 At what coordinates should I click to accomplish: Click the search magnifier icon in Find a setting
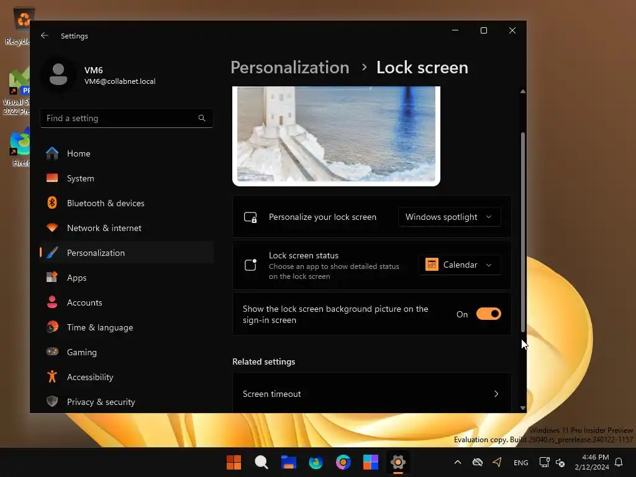pyautogui.click(x=202, y=118)
